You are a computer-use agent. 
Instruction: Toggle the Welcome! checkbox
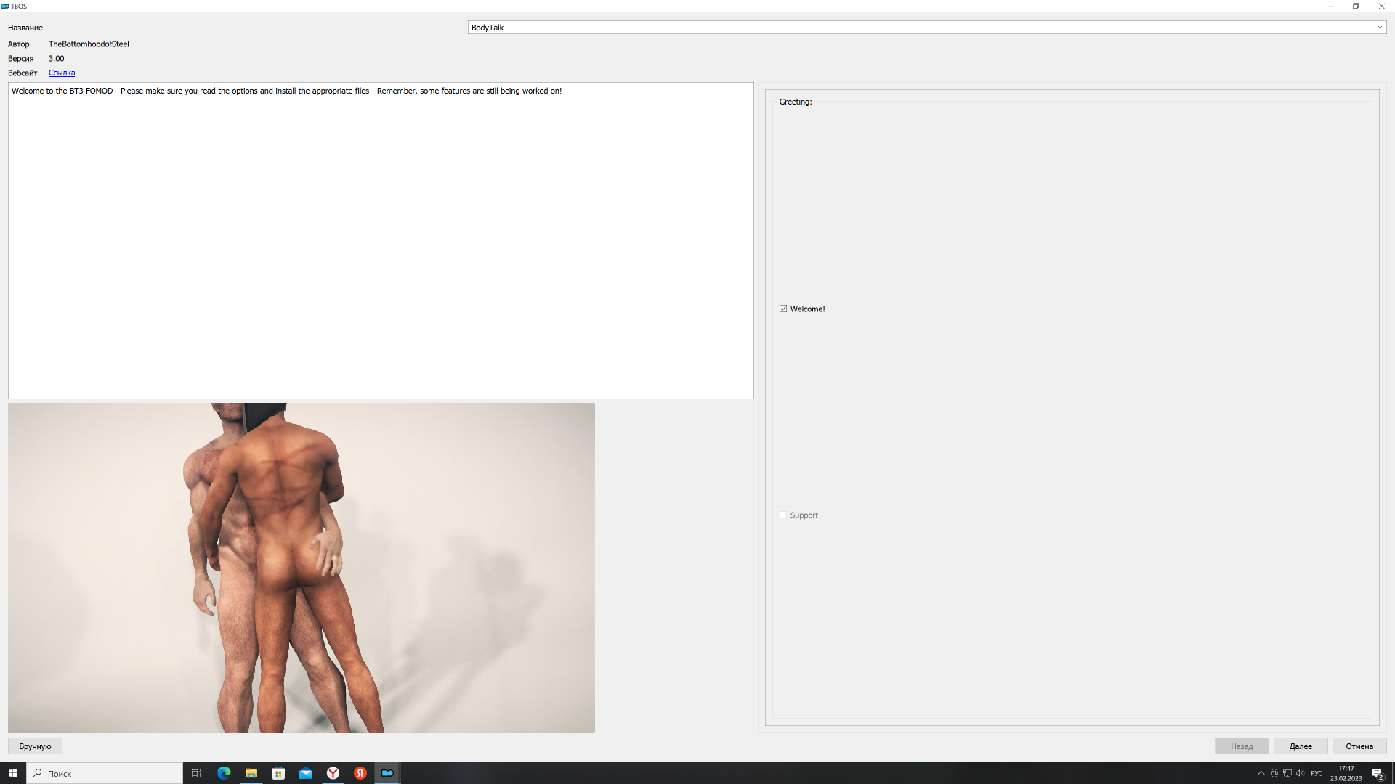(x=783, y=309)
